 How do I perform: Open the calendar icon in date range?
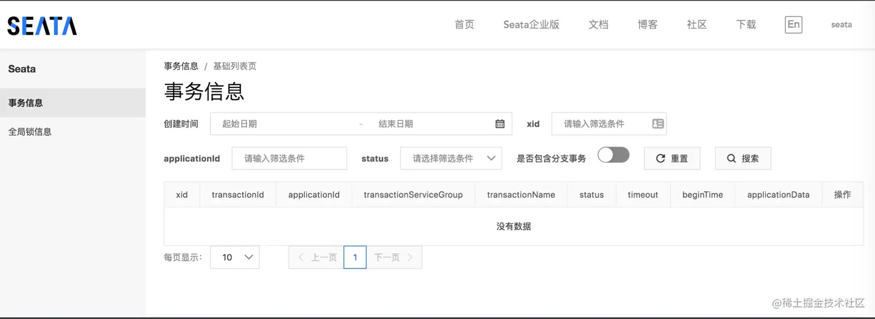500,124
